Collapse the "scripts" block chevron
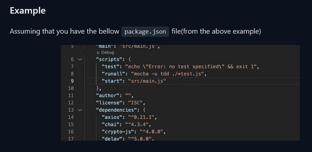 [80, 59]
